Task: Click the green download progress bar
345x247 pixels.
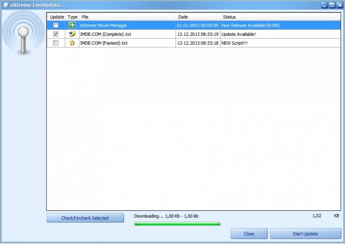Action: tap(177, 224)
